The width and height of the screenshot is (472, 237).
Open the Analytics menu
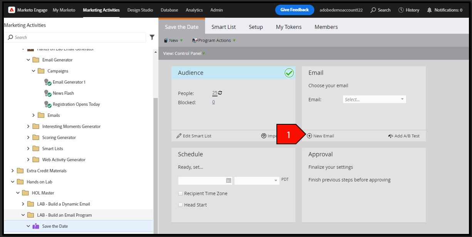(194, 10)
